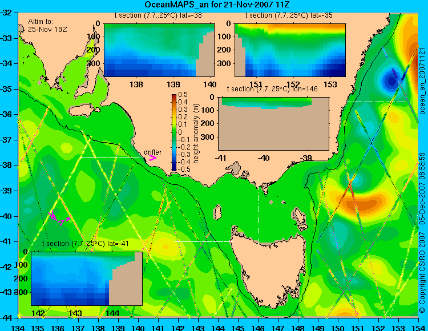Open the lat=-35 temperature section plot
Viewport: 428px width, 331px height.
pyautogui.click(x=290, y=50)
